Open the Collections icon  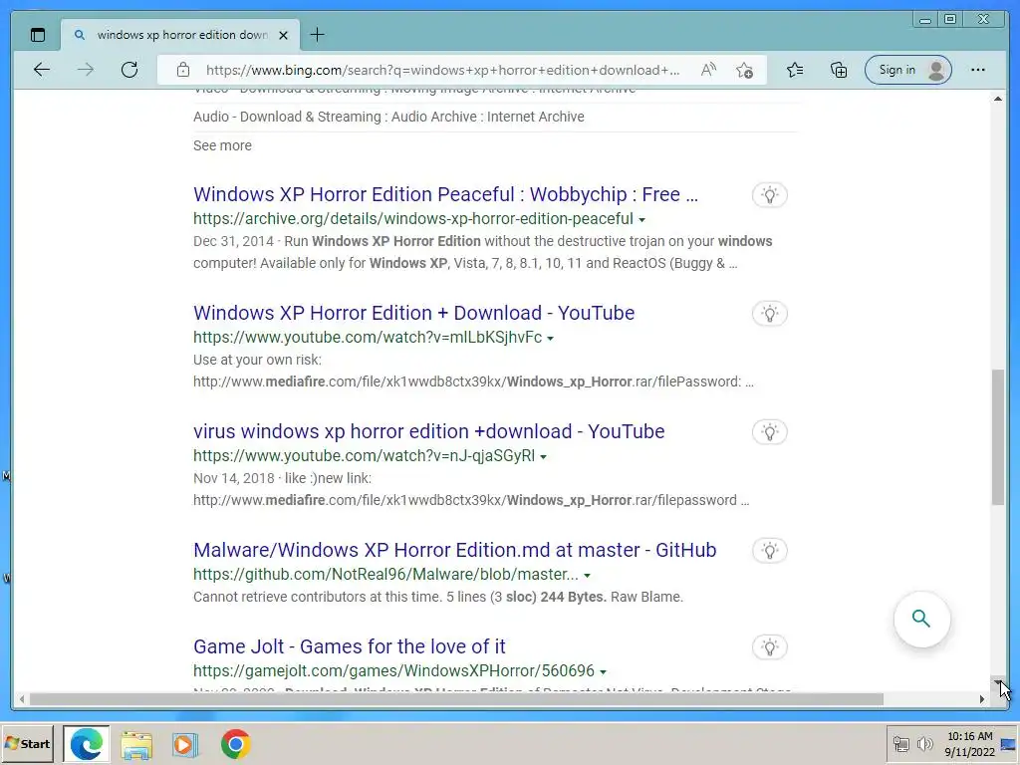tap(839, 70)
